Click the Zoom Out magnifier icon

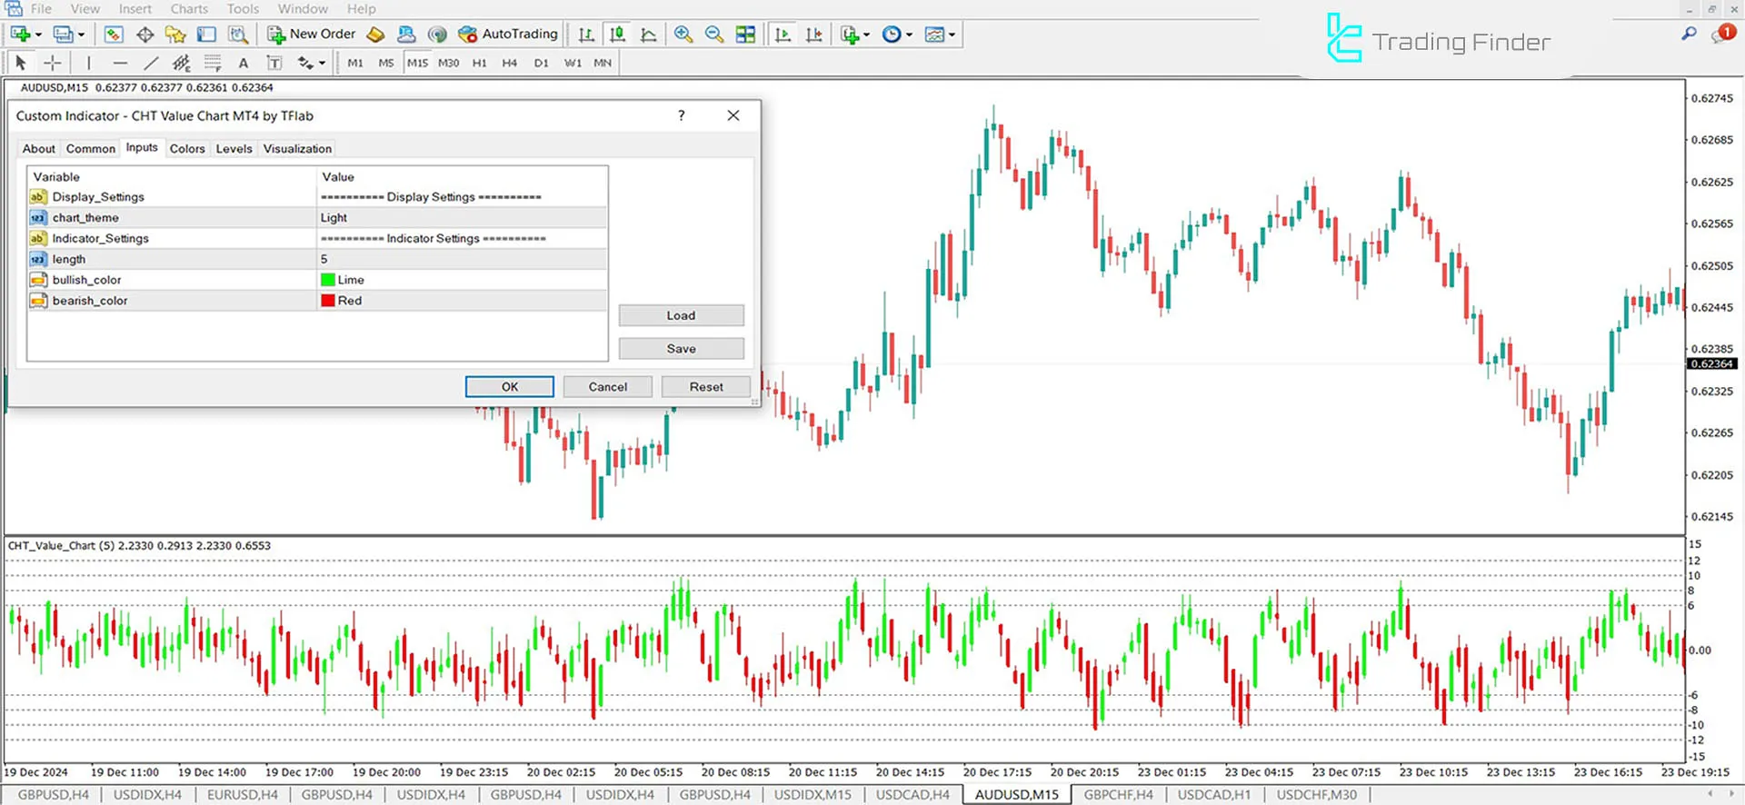pyautogui.click(x=714, y=35)
